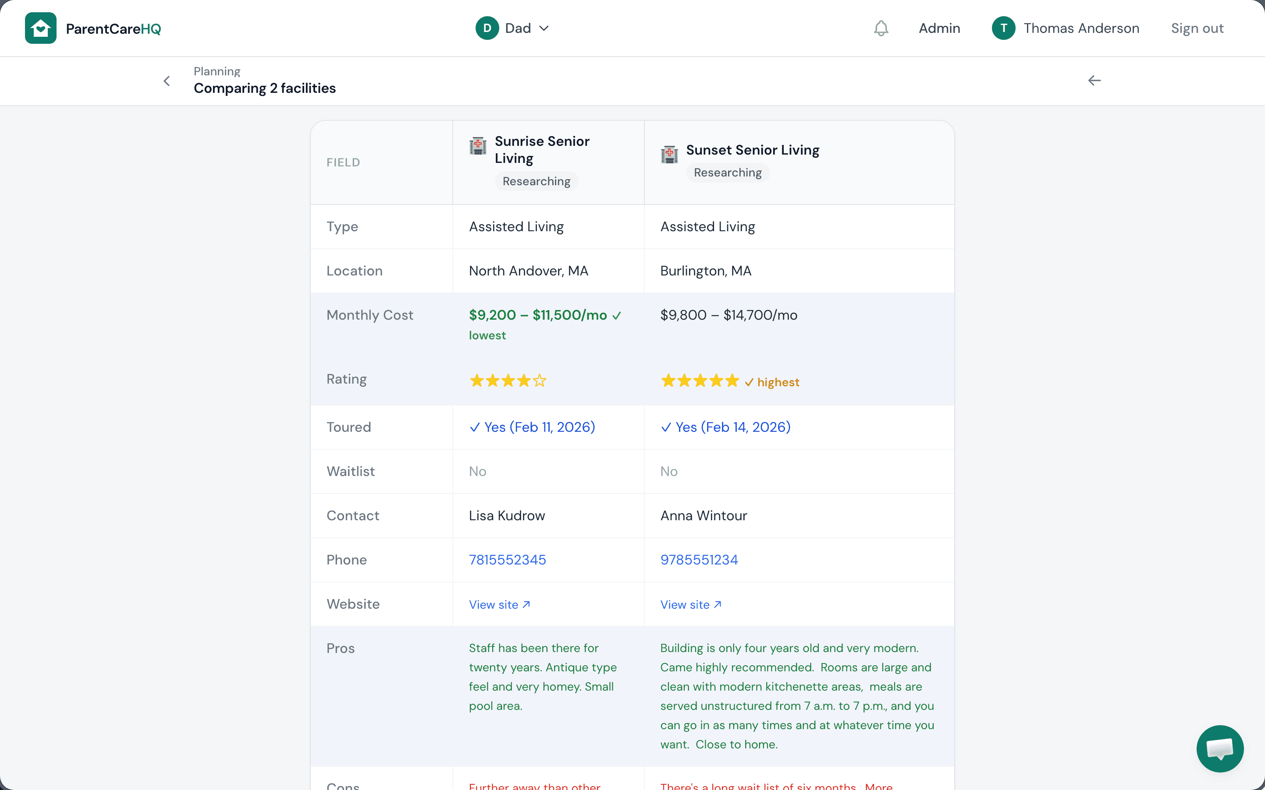
Task: Open the chat support bubble
Action: (1219, 748)
